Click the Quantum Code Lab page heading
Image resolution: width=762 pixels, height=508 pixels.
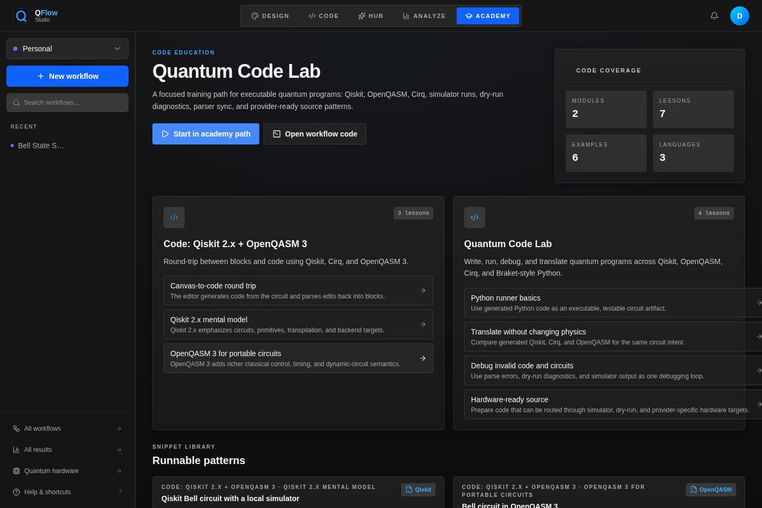coord(236,71)
